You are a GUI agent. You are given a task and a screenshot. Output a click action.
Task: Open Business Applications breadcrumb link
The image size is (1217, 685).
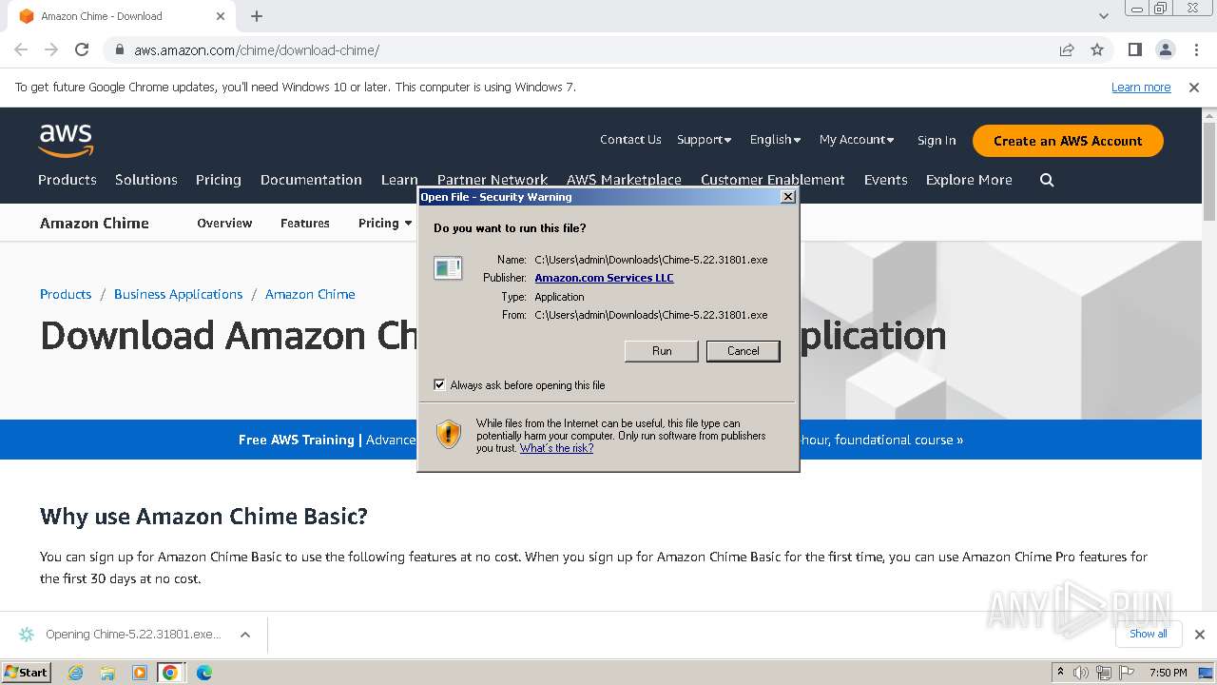[178, 294]
